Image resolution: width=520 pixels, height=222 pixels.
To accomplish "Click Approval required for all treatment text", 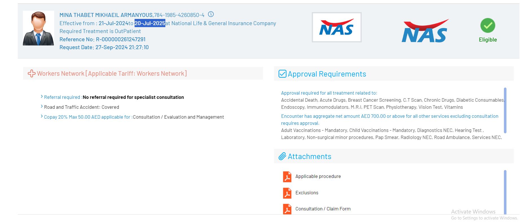I will click(x=329, y=93).
